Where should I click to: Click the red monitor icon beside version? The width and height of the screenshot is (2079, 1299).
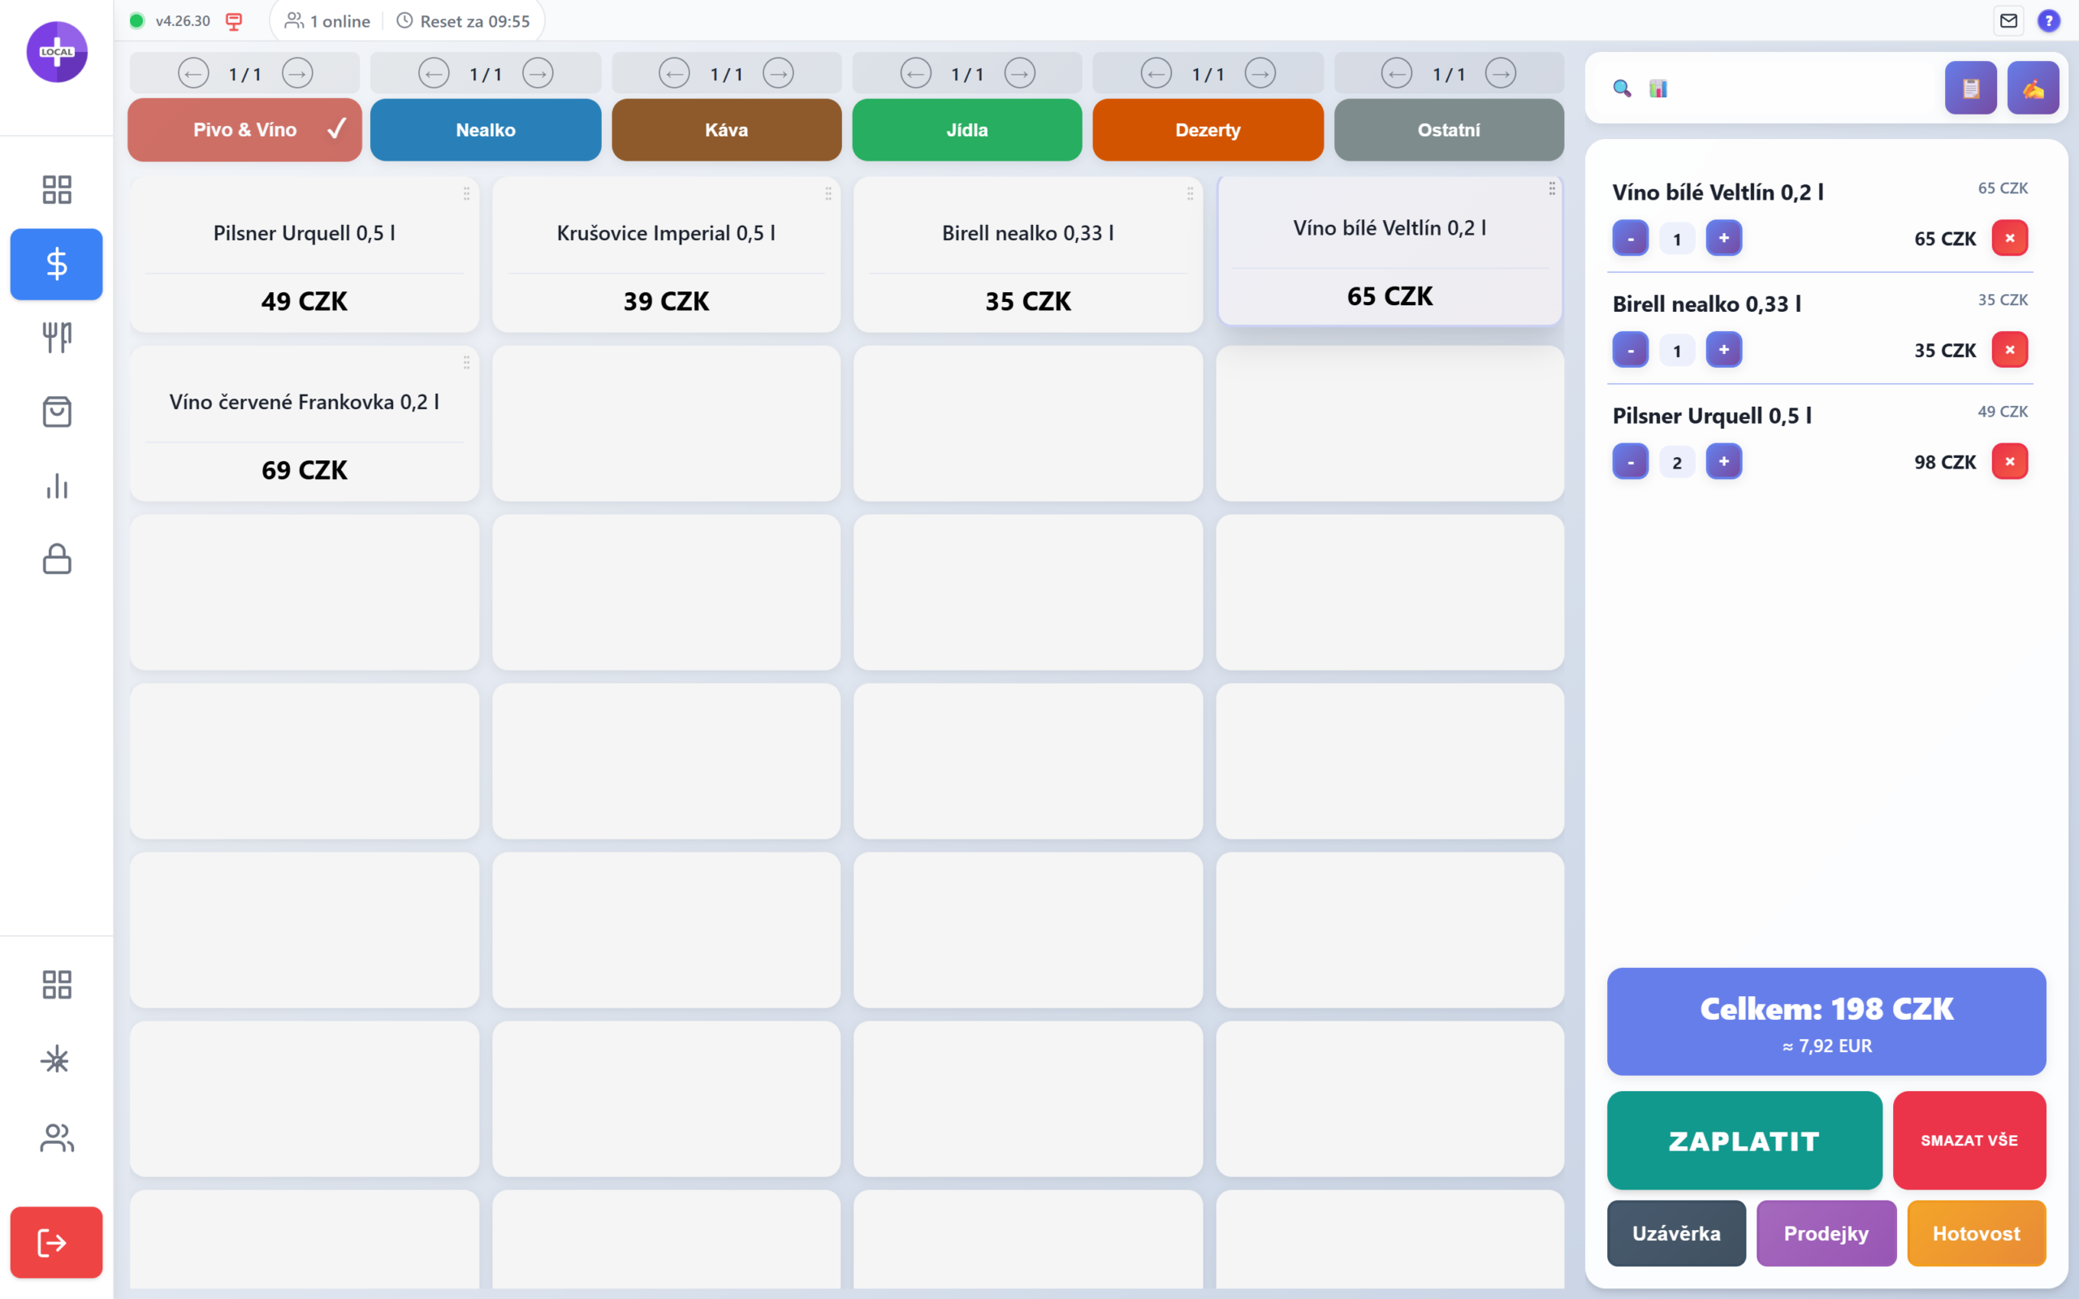(234, 21)
